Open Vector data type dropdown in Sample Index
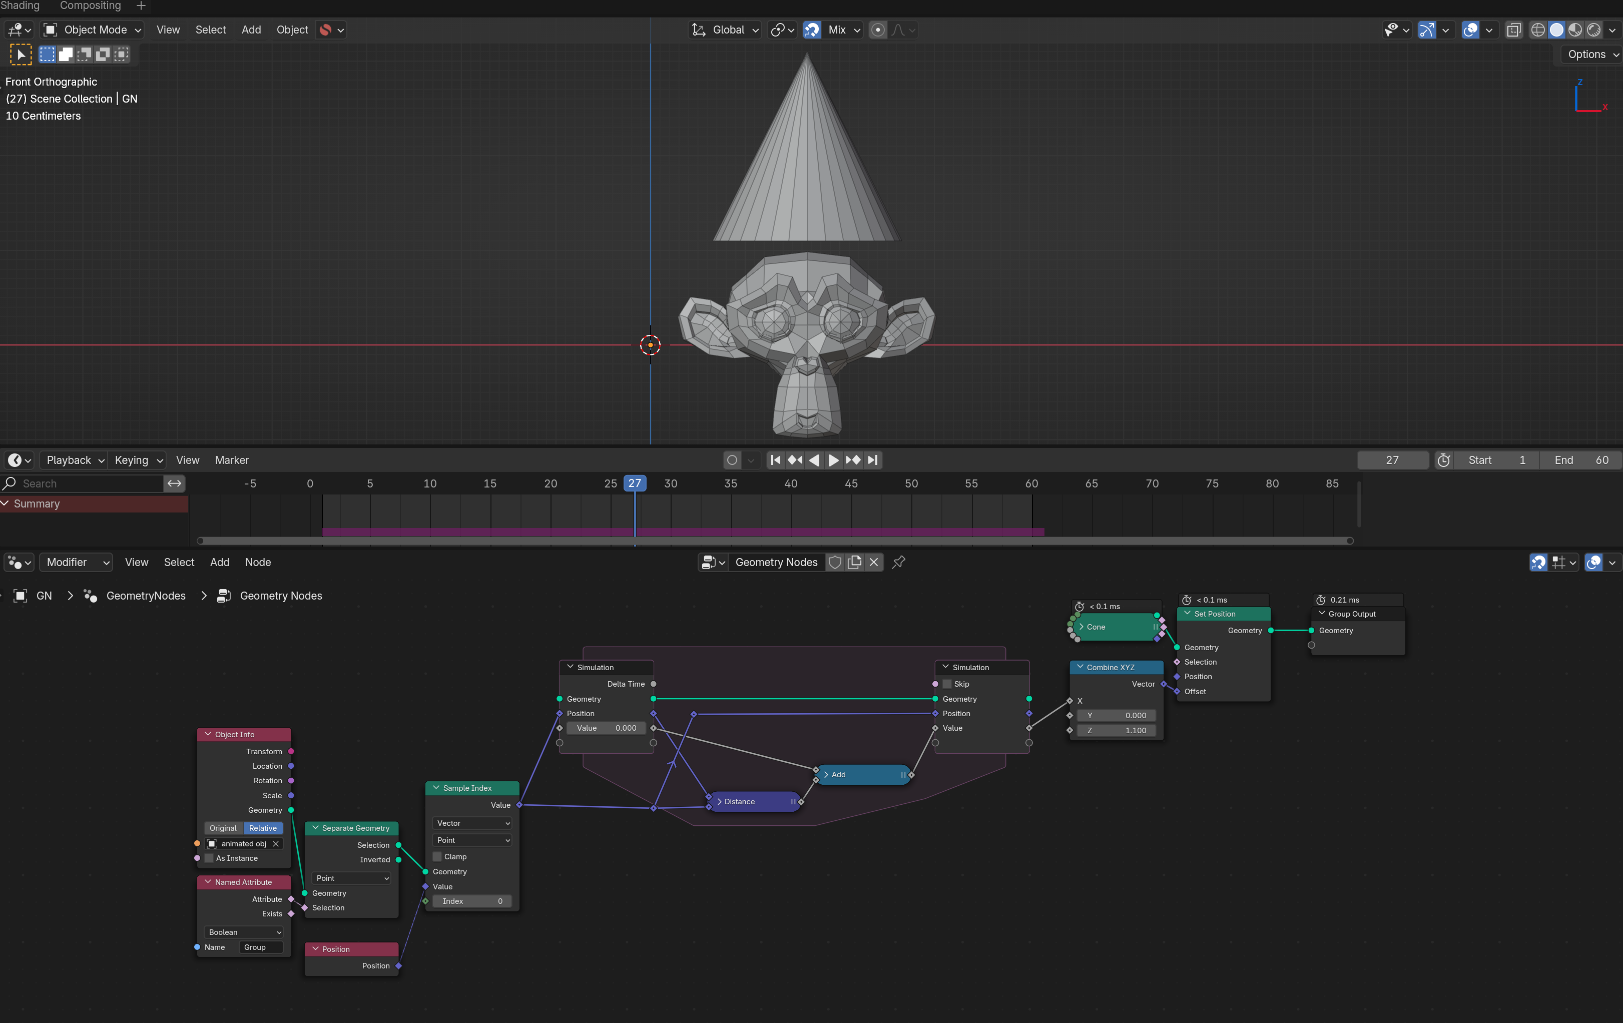Screen dimensions: 1623x1023 click(x=472, y=823)
